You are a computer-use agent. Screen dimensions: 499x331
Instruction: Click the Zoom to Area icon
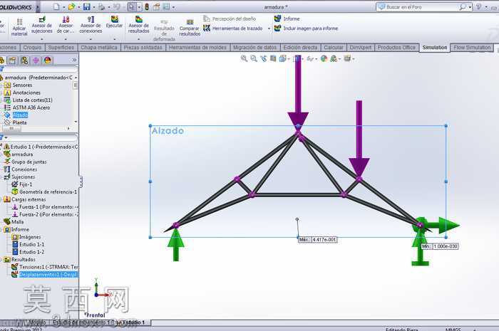[x=254, y=58]
